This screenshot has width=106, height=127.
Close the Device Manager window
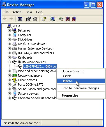[x=100, y=5]
